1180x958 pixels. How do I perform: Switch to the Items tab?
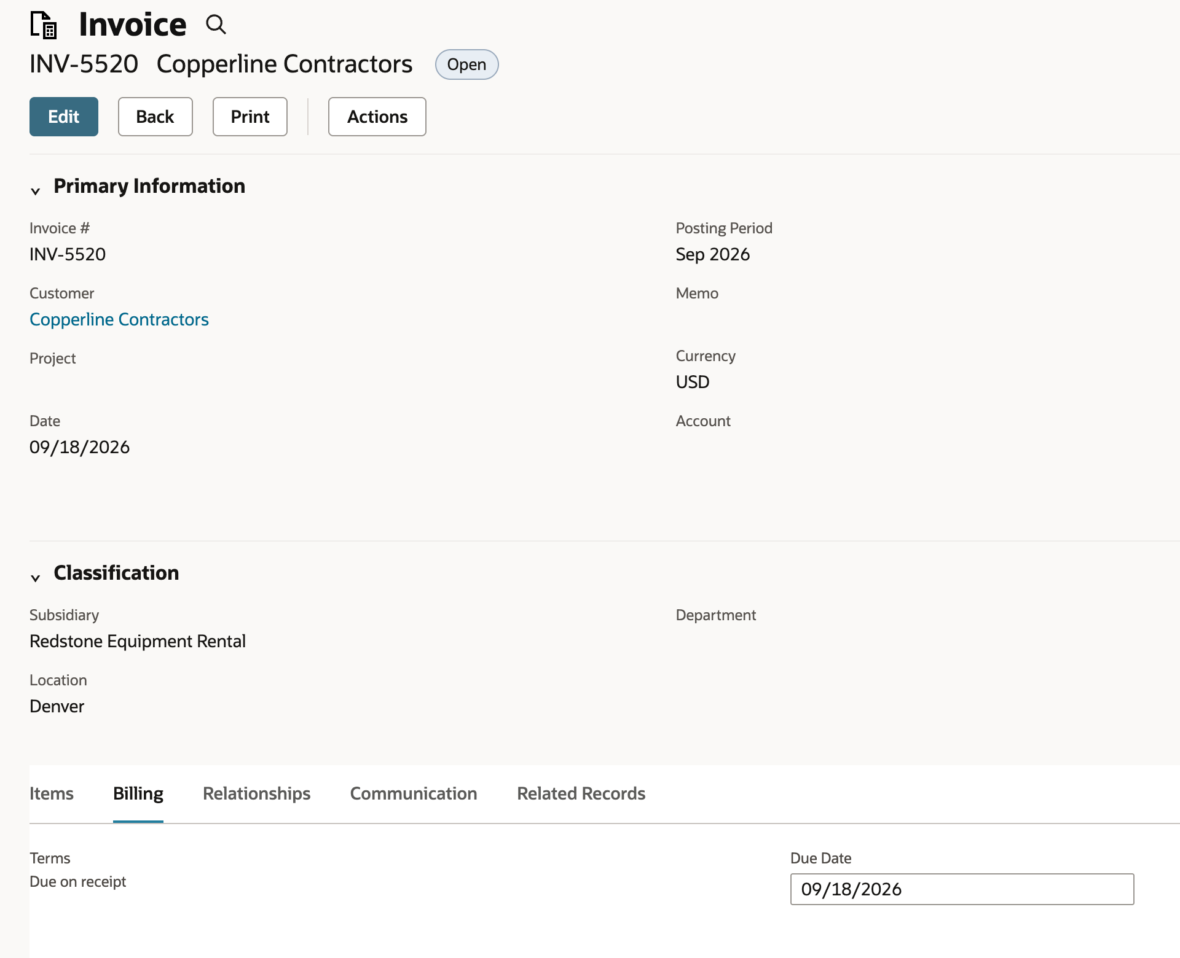point(52,793)
